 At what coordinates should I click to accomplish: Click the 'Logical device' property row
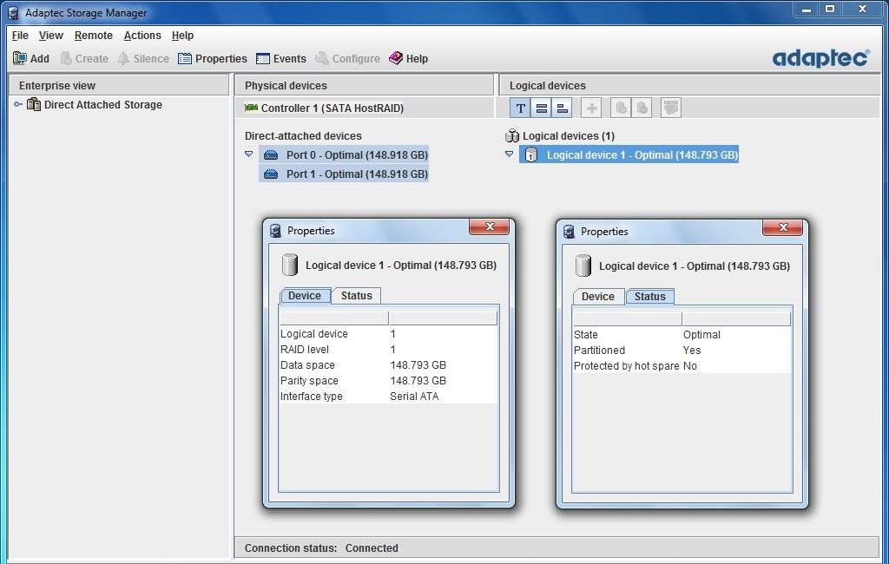click(x=388, y=334)
